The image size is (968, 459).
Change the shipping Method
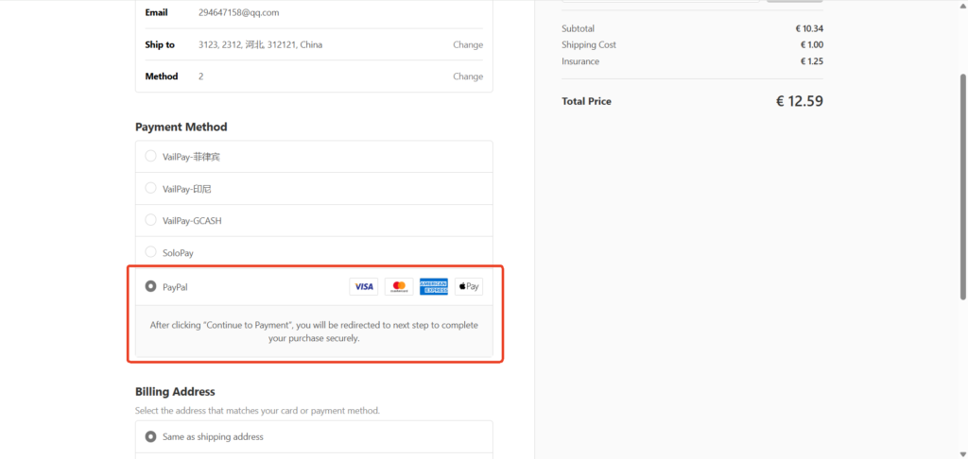point(467,76)
